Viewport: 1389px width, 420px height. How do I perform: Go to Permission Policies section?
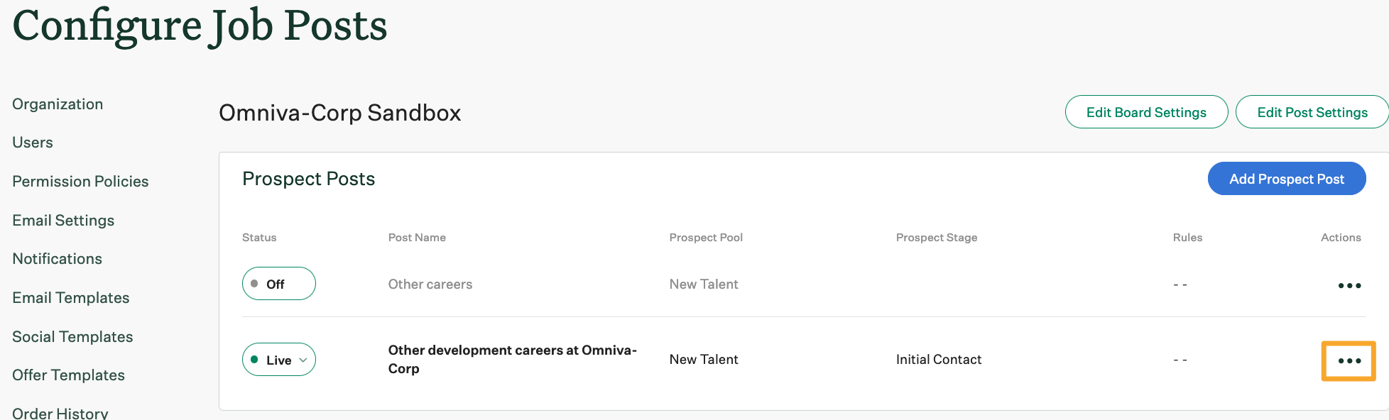pos(80,181)
